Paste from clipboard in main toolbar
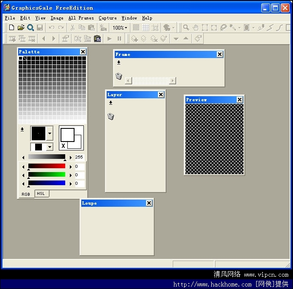The height and width of the screenshot is (289, 293). click(x=91, y=28)
